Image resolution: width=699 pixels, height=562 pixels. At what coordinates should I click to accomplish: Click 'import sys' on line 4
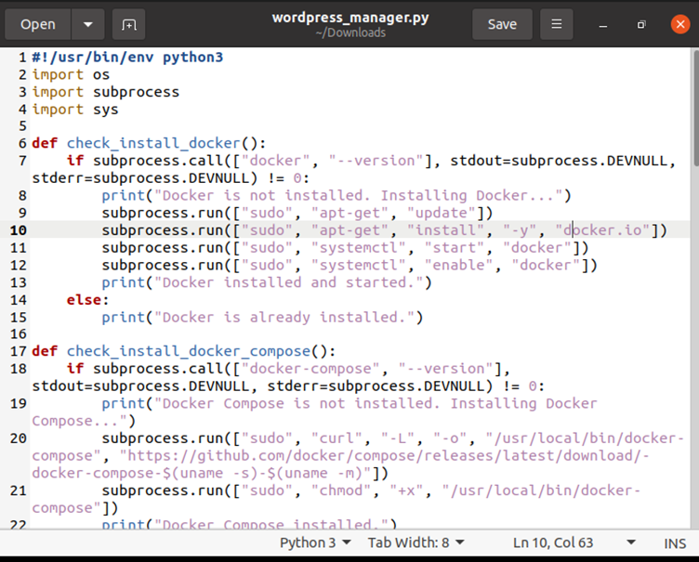click(75, 110)
